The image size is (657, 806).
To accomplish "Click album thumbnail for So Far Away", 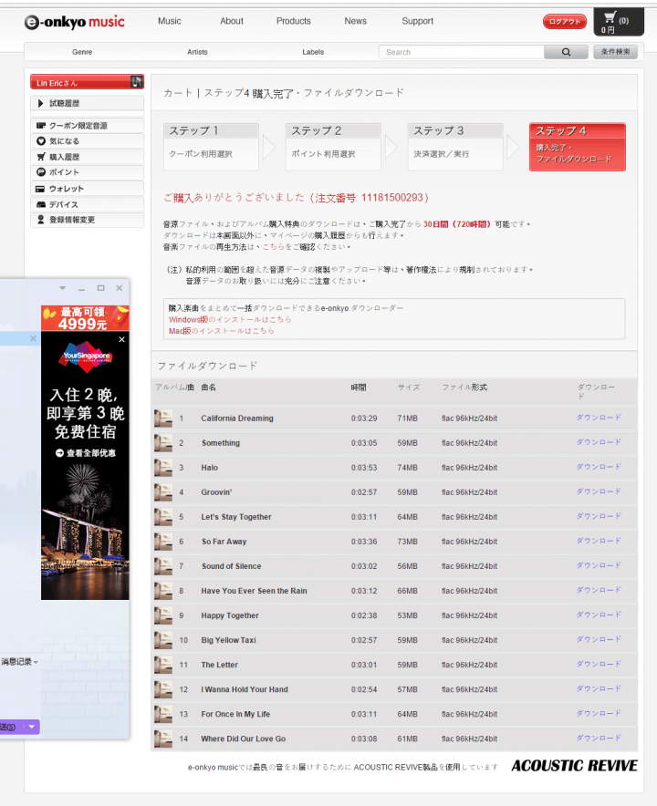I will pos(163,542).
